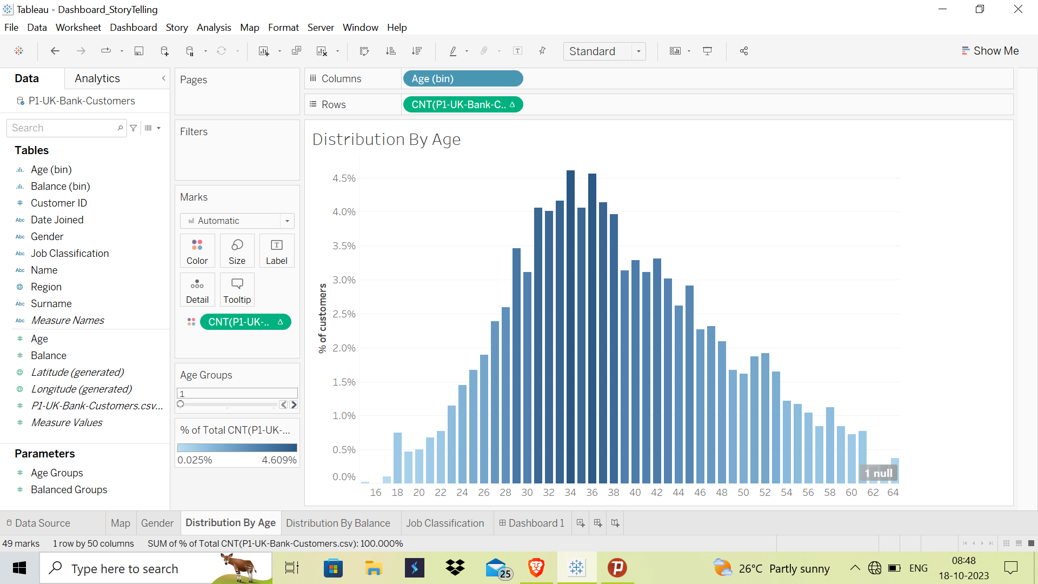The image size is (1038, 584).
Task: Open the Size control on the Marks card
Action: pyautogui.click(x=237, y=250)
